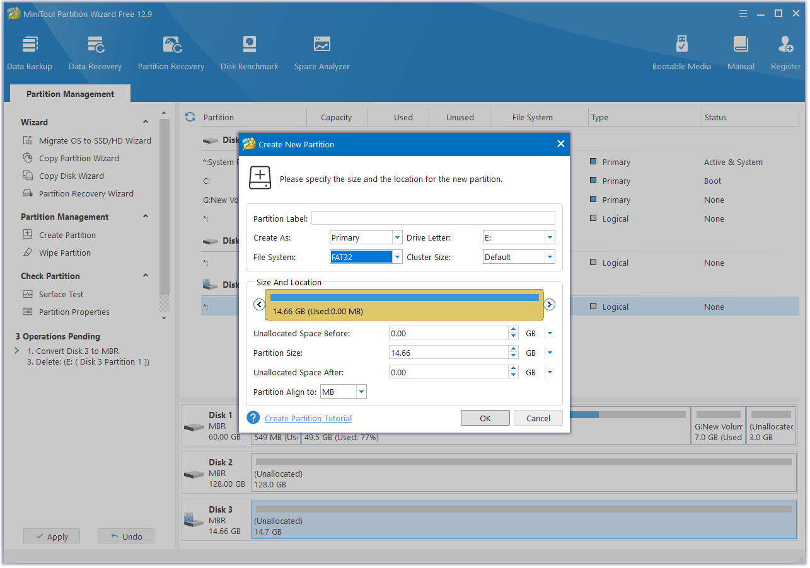Close the Create New Partition dialog

click(560, 144)
